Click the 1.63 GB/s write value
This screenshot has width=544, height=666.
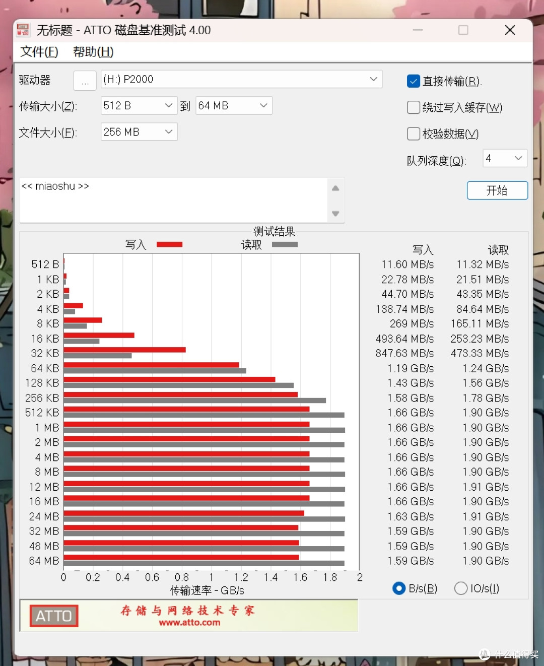(x=411, y=516)
